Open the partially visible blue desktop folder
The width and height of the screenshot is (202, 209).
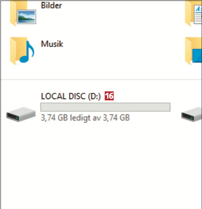coord(194,51)
